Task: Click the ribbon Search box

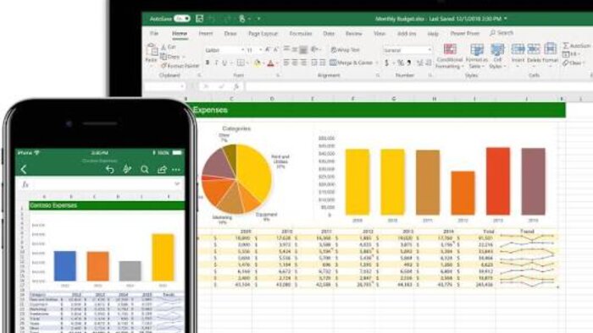Action: [502, 33]
